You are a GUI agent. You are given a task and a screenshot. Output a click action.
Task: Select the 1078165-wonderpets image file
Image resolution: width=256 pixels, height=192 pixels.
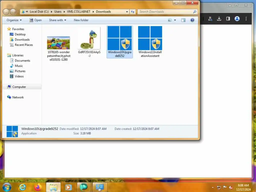click(x=58, y=49)
